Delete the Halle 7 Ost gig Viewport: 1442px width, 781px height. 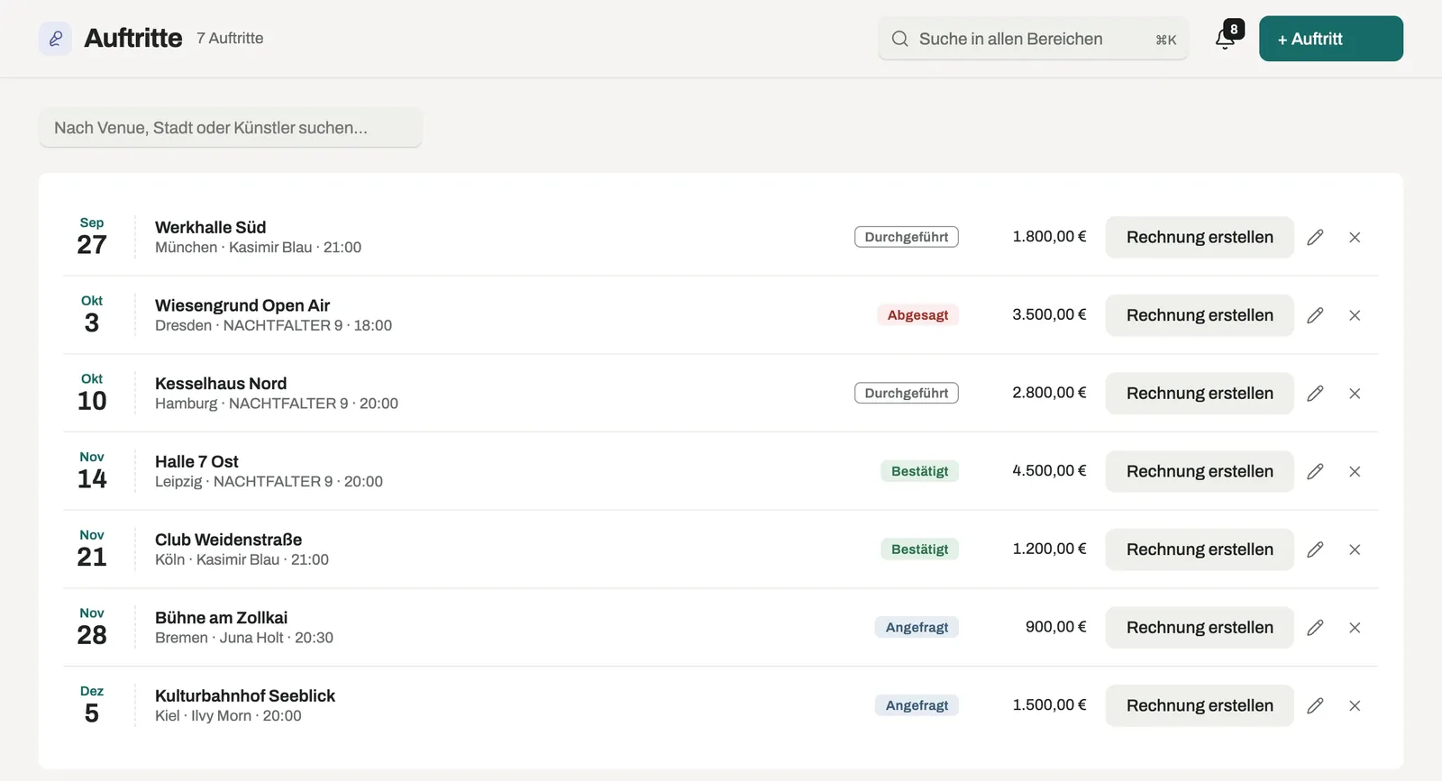click(x=1355, y=471)
